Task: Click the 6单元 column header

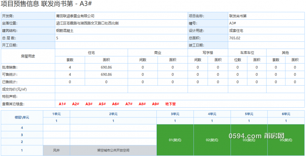Action: click(286, 114)
